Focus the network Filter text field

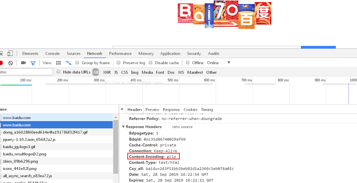point(26,72)
